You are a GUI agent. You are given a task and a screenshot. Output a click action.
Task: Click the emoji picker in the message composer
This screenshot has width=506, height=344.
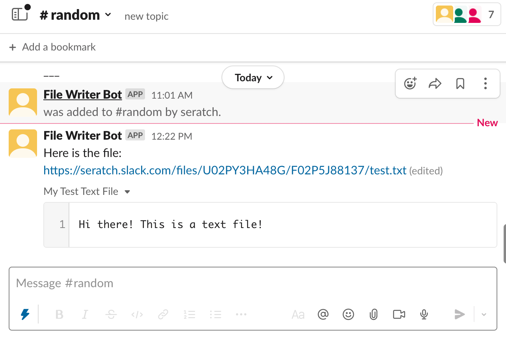coord(348,314)
